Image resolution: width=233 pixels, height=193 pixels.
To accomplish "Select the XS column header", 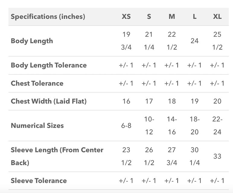I will click(x=126, y=17).
